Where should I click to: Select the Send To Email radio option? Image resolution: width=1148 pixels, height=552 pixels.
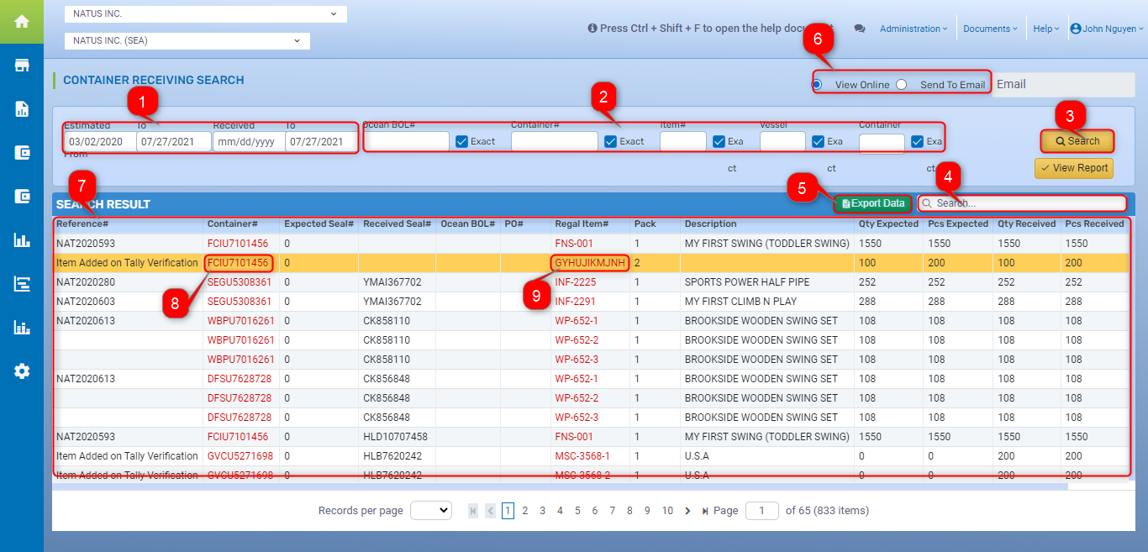[x=902, y=84]
